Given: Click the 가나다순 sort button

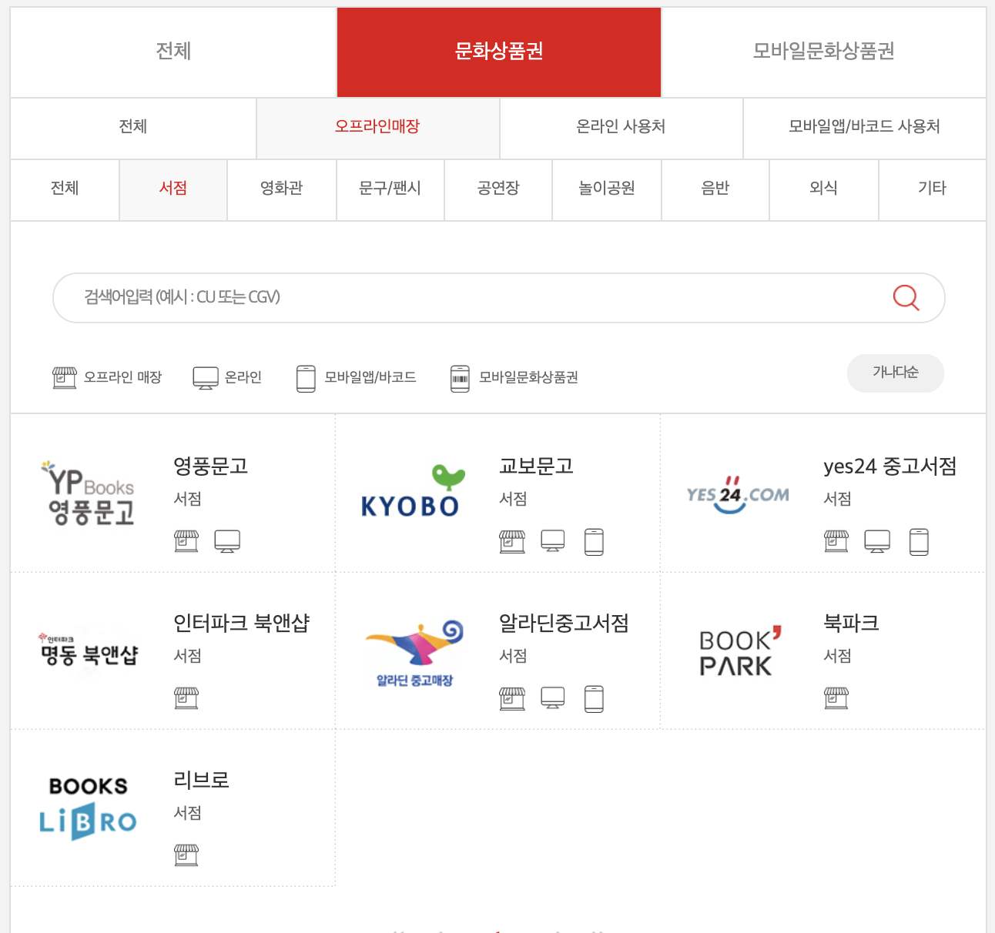Looking at the screenshot, I should tap(895, 373).
